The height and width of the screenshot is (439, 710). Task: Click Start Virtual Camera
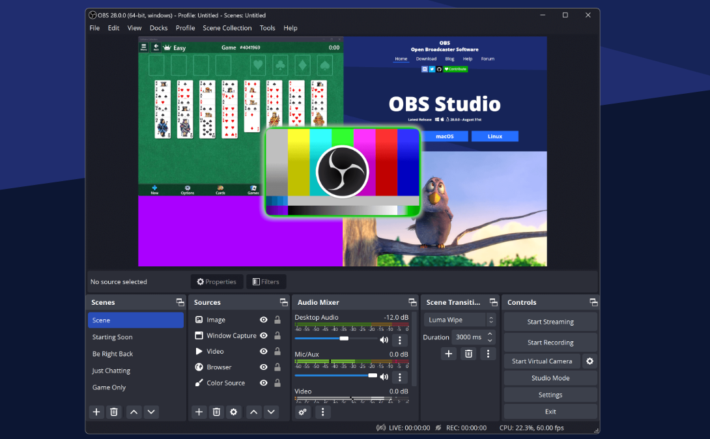pyautogui.click(x=542, y=361)
